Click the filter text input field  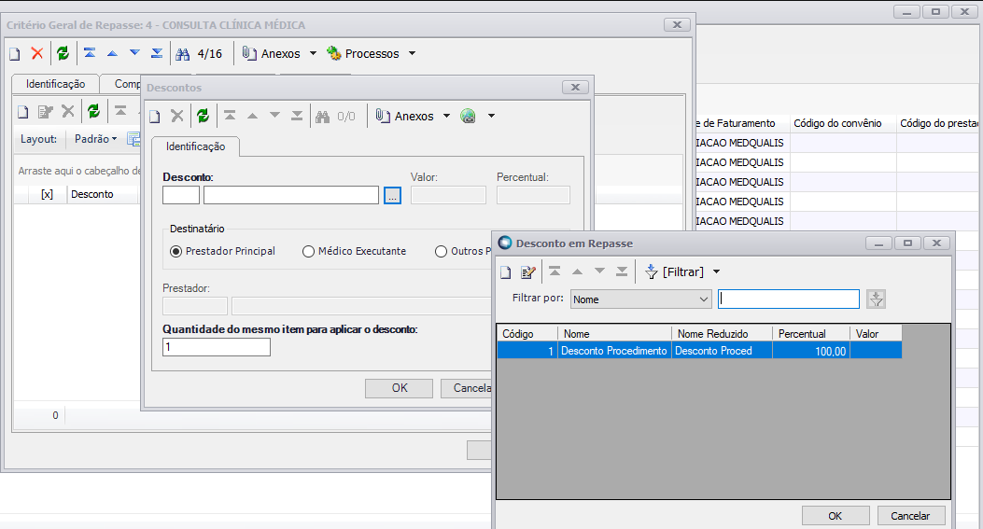(789, 299)
